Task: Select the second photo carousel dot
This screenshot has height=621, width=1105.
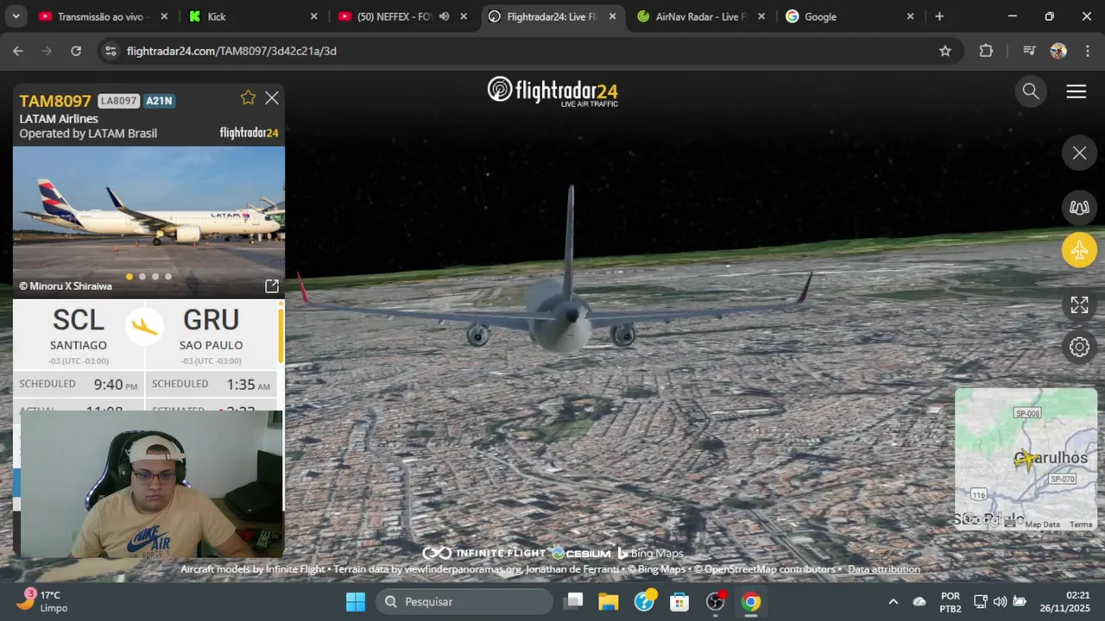Action: pos(142,277)
